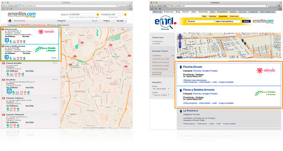Select the Amarillas tab in emol search

pos(223,17)
